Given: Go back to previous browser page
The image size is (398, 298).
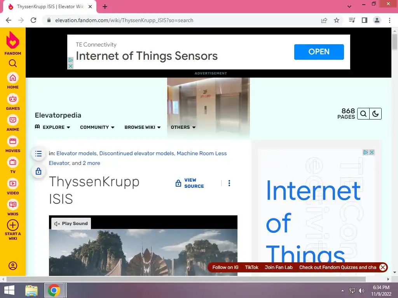Looking at the screenshot, I should [9, 20].
